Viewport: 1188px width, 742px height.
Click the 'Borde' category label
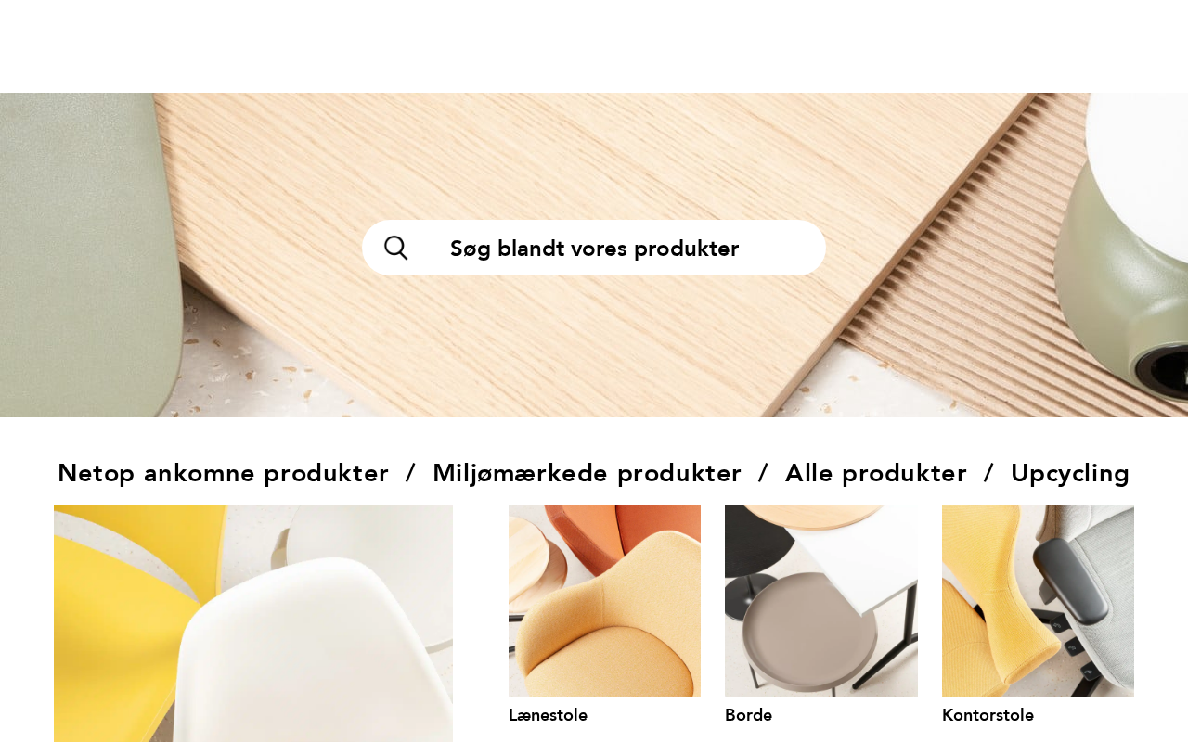tap(748, 715)
